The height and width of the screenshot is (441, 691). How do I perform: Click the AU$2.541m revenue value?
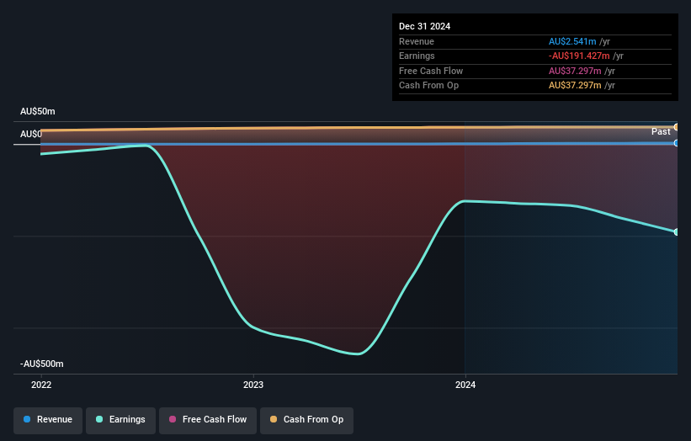572,41
